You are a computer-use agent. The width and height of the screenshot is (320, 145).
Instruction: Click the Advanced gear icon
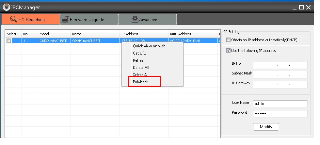(135, 19)
